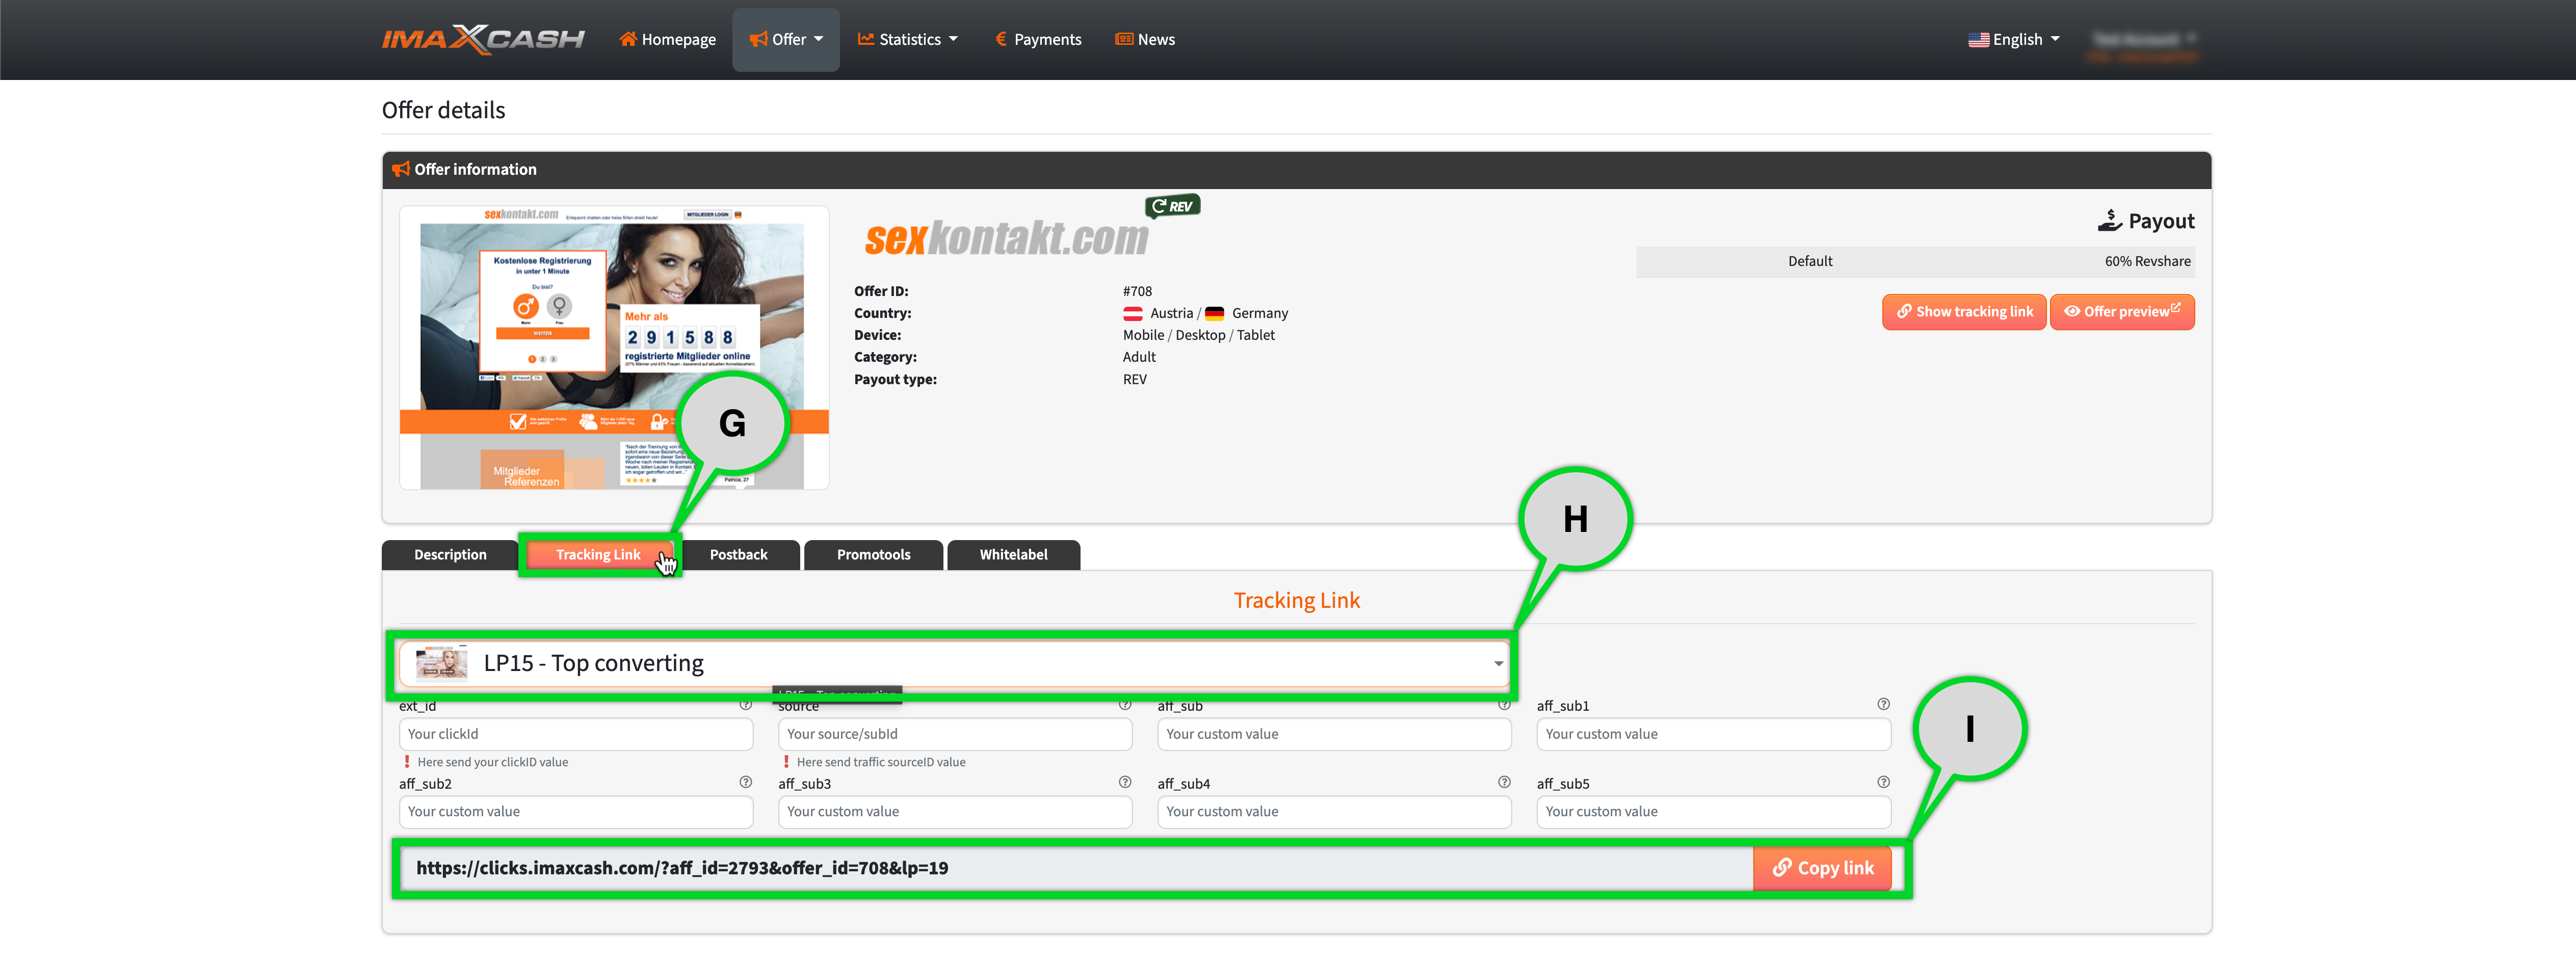Click the US flag language icon
Image resolution: width=2576 pixels, height=965 pixels.
tap(1978, 40)
